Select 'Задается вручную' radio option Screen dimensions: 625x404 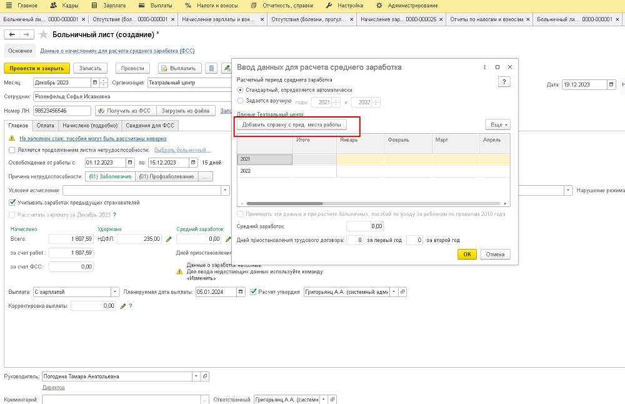[241, 101]
